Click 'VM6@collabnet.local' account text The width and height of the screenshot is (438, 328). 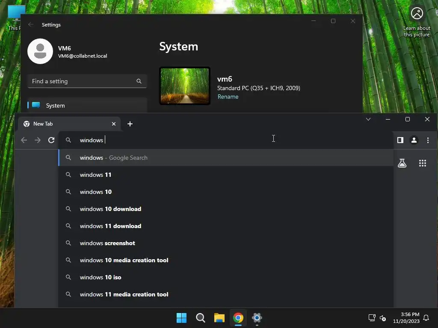coord(83,56)
